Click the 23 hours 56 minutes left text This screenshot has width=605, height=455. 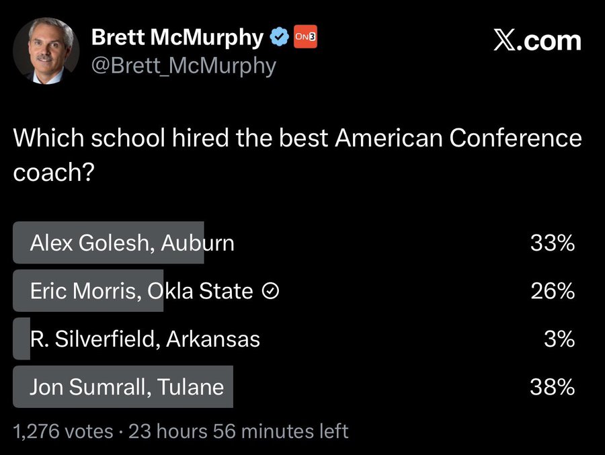coord(238,431)
